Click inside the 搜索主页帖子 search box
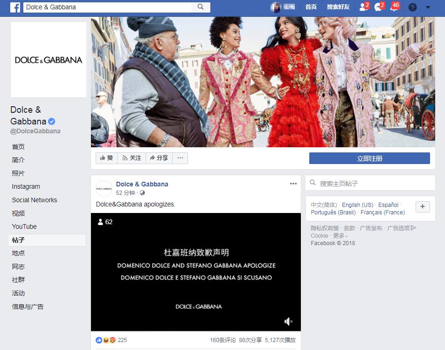The width and height of the screenshot is (445, 350). tap(370, 183)
